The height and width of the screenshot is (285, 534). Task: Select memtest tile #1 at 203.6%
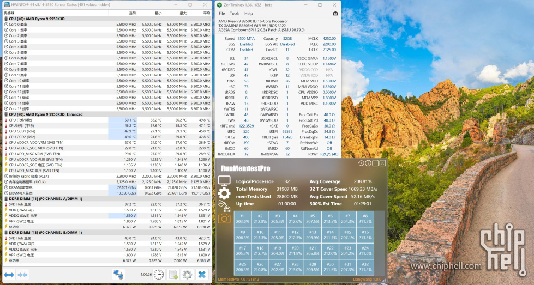(x=243, y=219)
